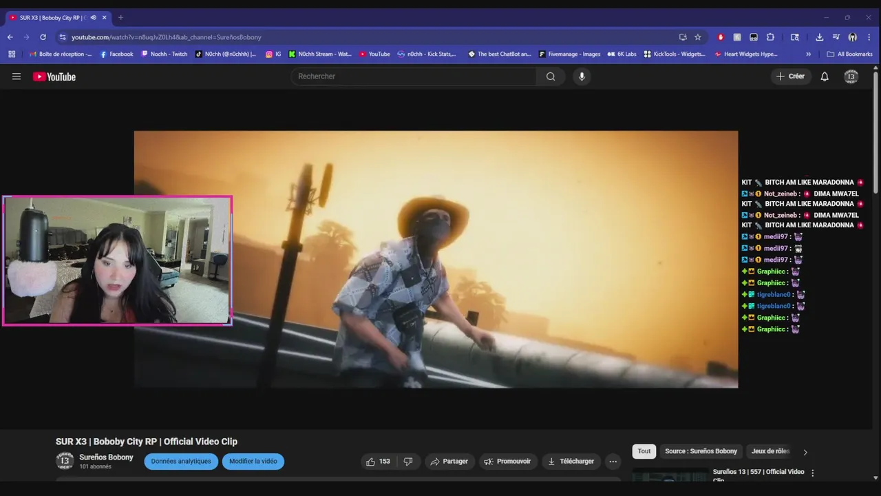View site information icon in address bar
Screen dimensions: 881x496
point(63,37)
